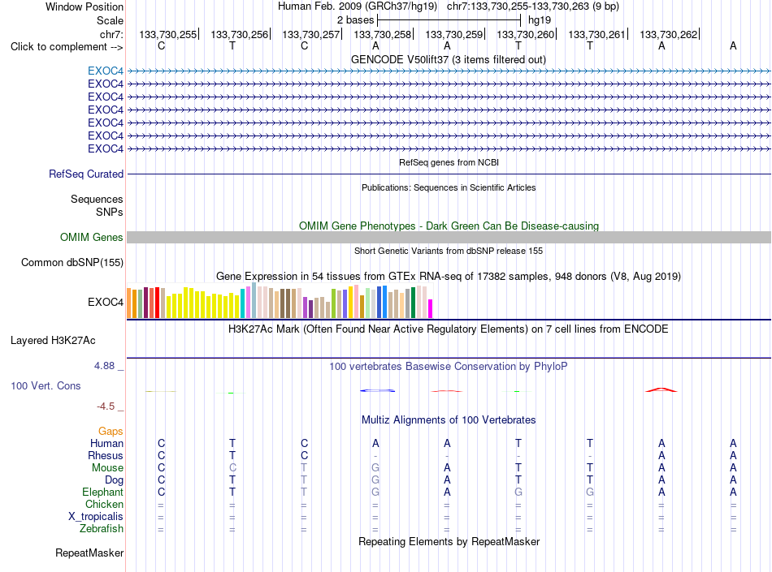Click 'Click to complement -->' label

point(67,47)
